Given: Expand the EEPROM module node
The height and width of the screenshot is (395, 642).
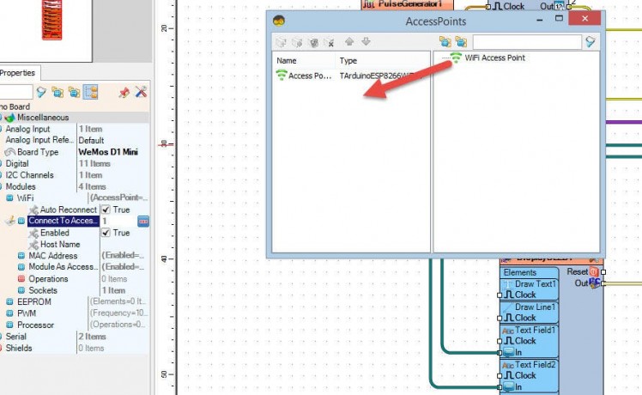Looking at the screenshot, I should click(x=9, y=302).
